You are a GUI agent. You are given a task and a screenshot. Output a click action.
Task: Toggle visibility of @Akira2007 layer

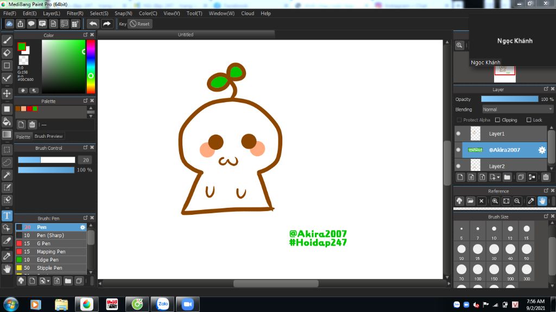coord(458,150)
